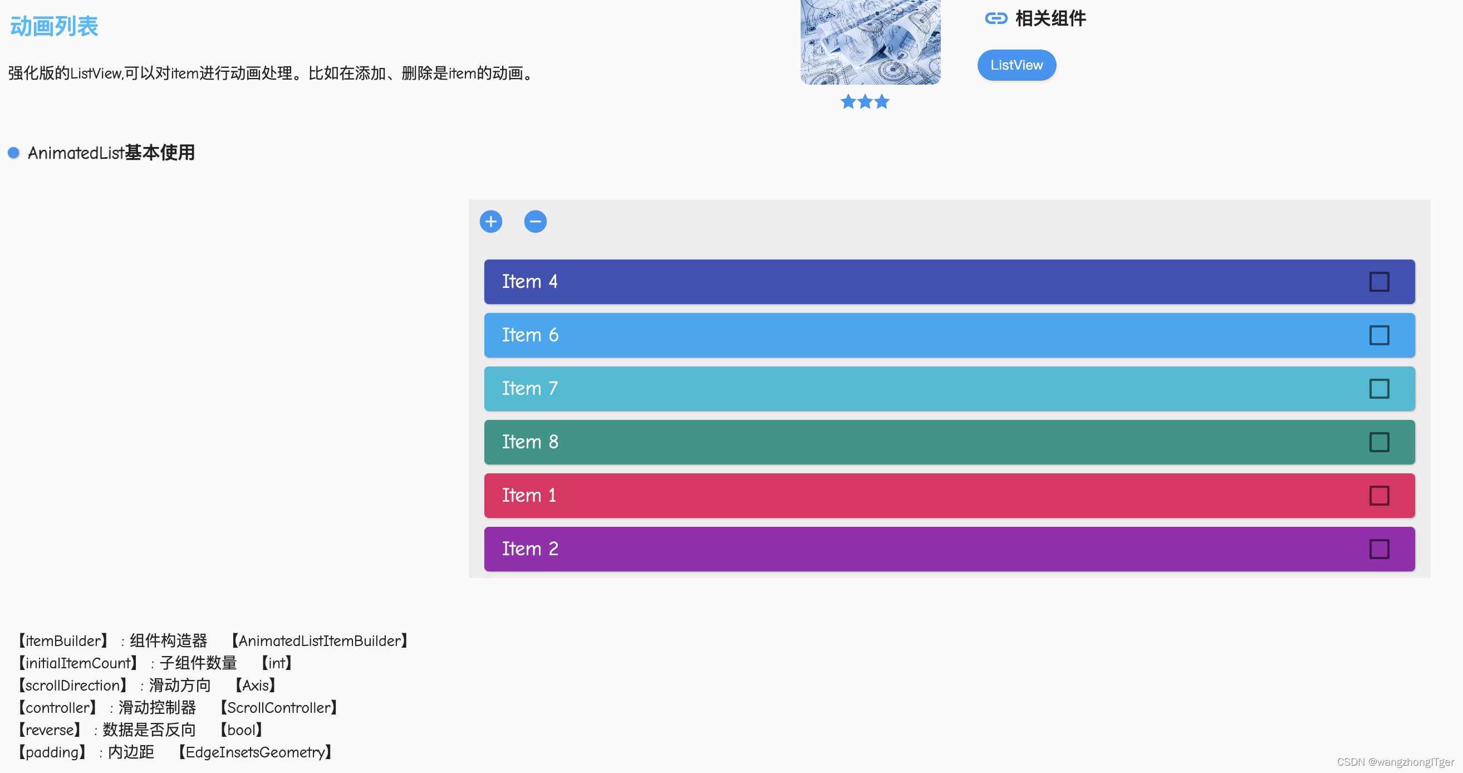Screen dimensions: 1463x773
Task: Click the 动画列表 page title
Action: tap(55, 26)
